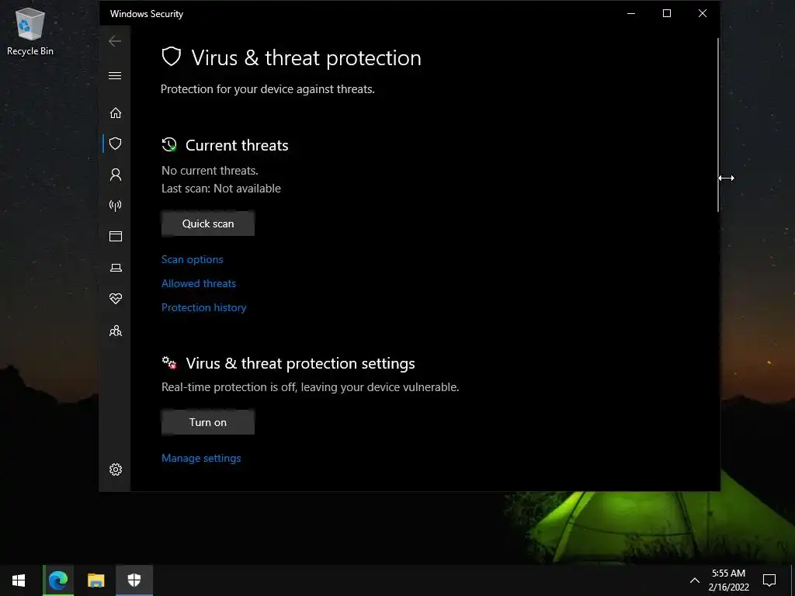Open App & browser control icon
The image size is (795, 596).
click(x=116, y=236)
